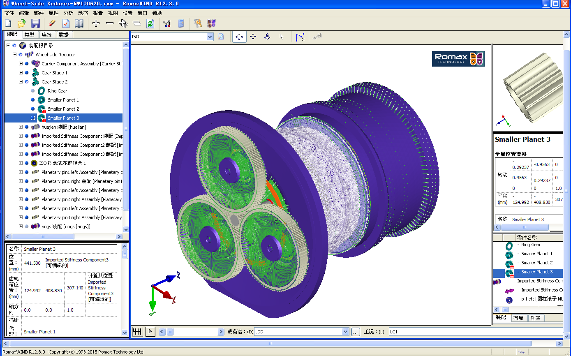The image size is (571, 356).
Task: Expand the Gear Stage 1 node
Action: [21, 73]
